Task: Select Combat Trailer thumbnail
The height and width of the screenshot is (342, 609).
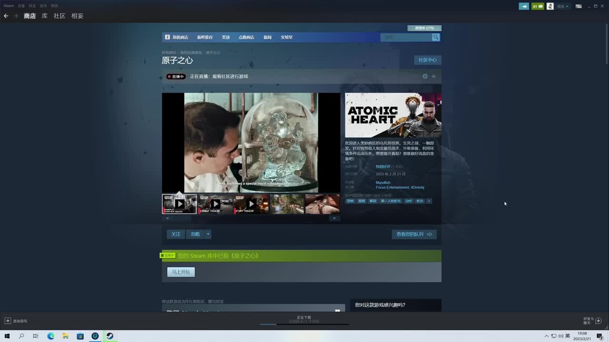Action: pos(216,204)
